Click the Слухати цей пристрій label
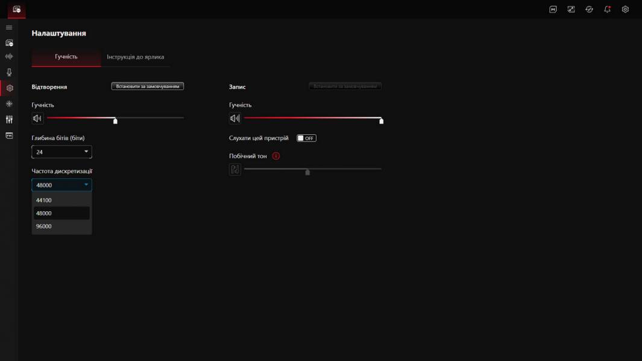This screenshot has height=361, width=642. 259,138
